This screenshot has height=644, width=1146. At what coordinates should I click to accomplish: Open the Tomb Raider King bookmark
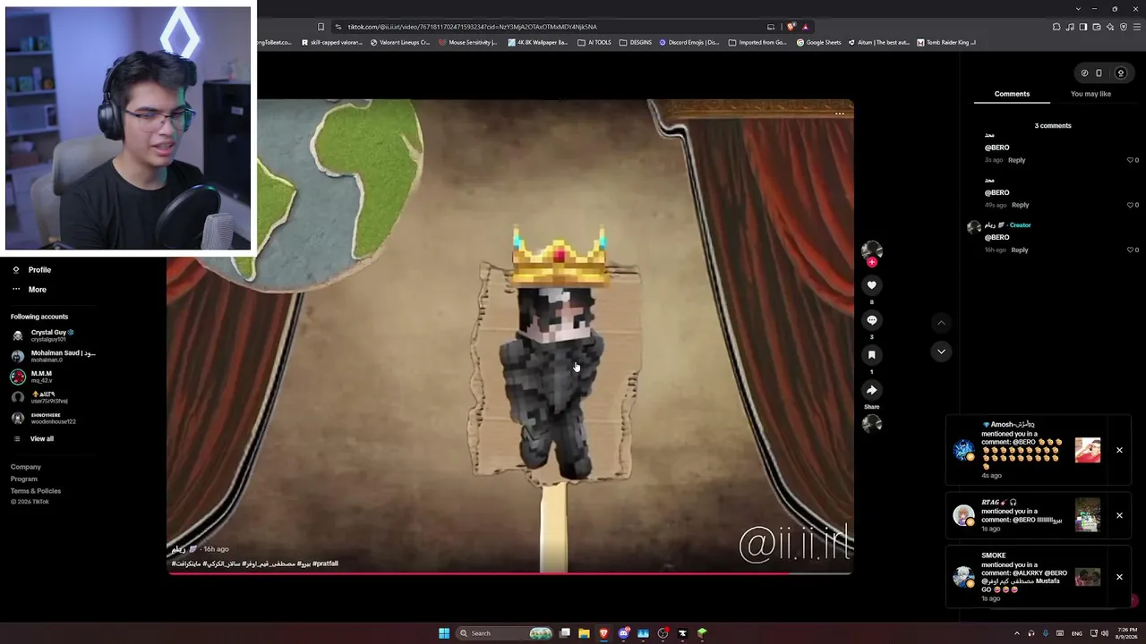pyautogui.click(x=946, y=42)
